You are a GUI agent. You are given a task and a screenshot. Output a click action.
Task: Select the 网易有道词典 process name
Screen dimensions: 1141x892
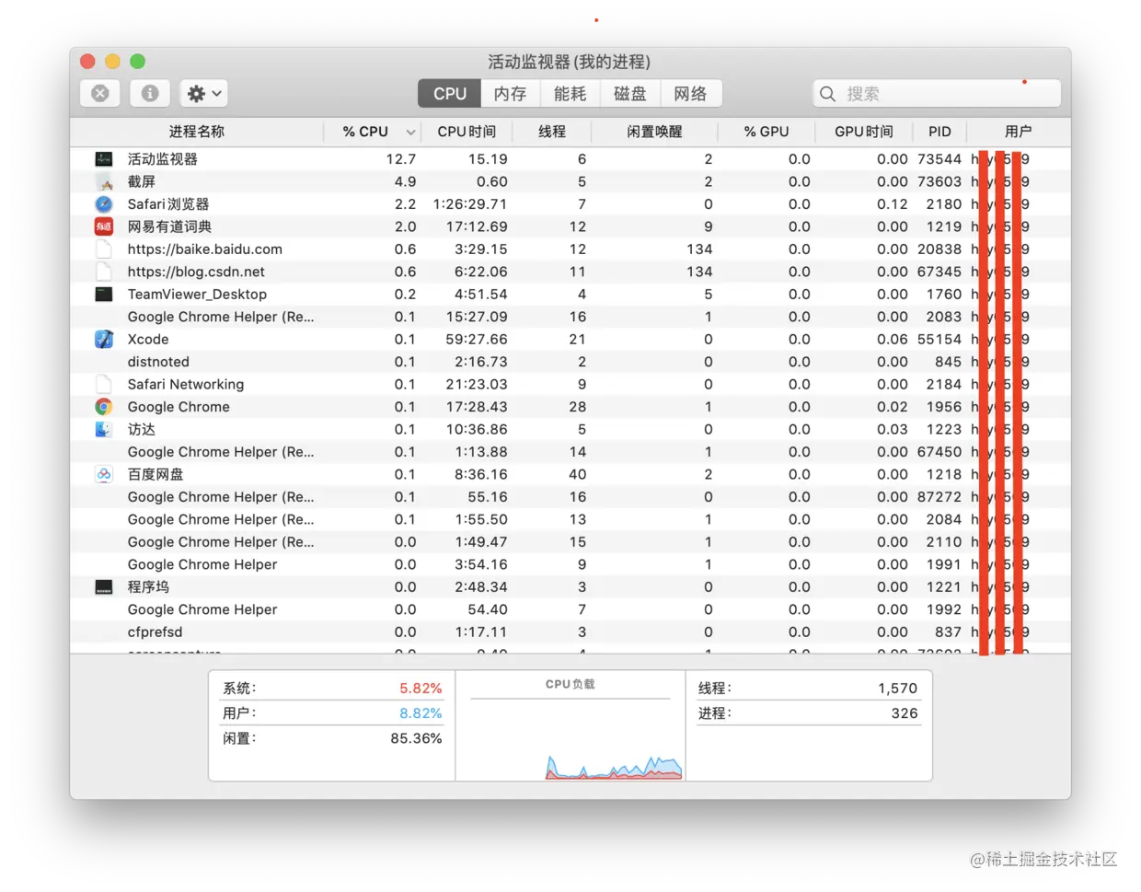(x=169, y=226)
